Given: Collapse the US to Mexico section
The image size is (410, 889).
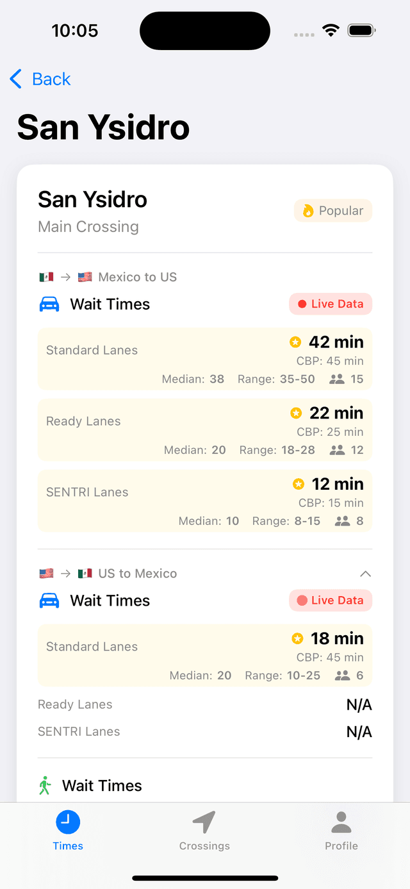Looking at the screenshot, I should click(365, 573).
